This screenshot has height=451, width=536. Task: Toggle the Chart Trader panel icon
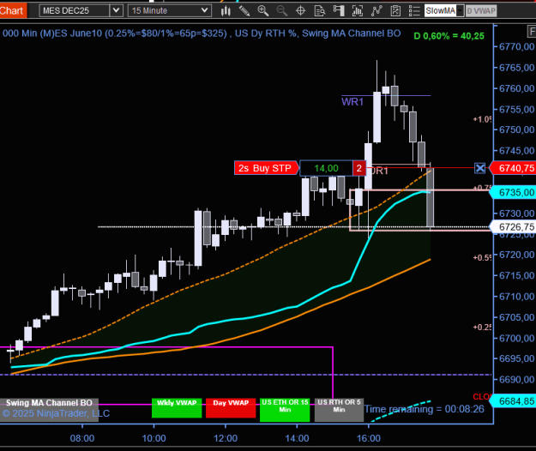click(x=339, y=11)
